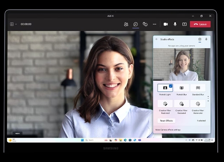
Task: Enable Creative Filter Animated
Action: 181,104
